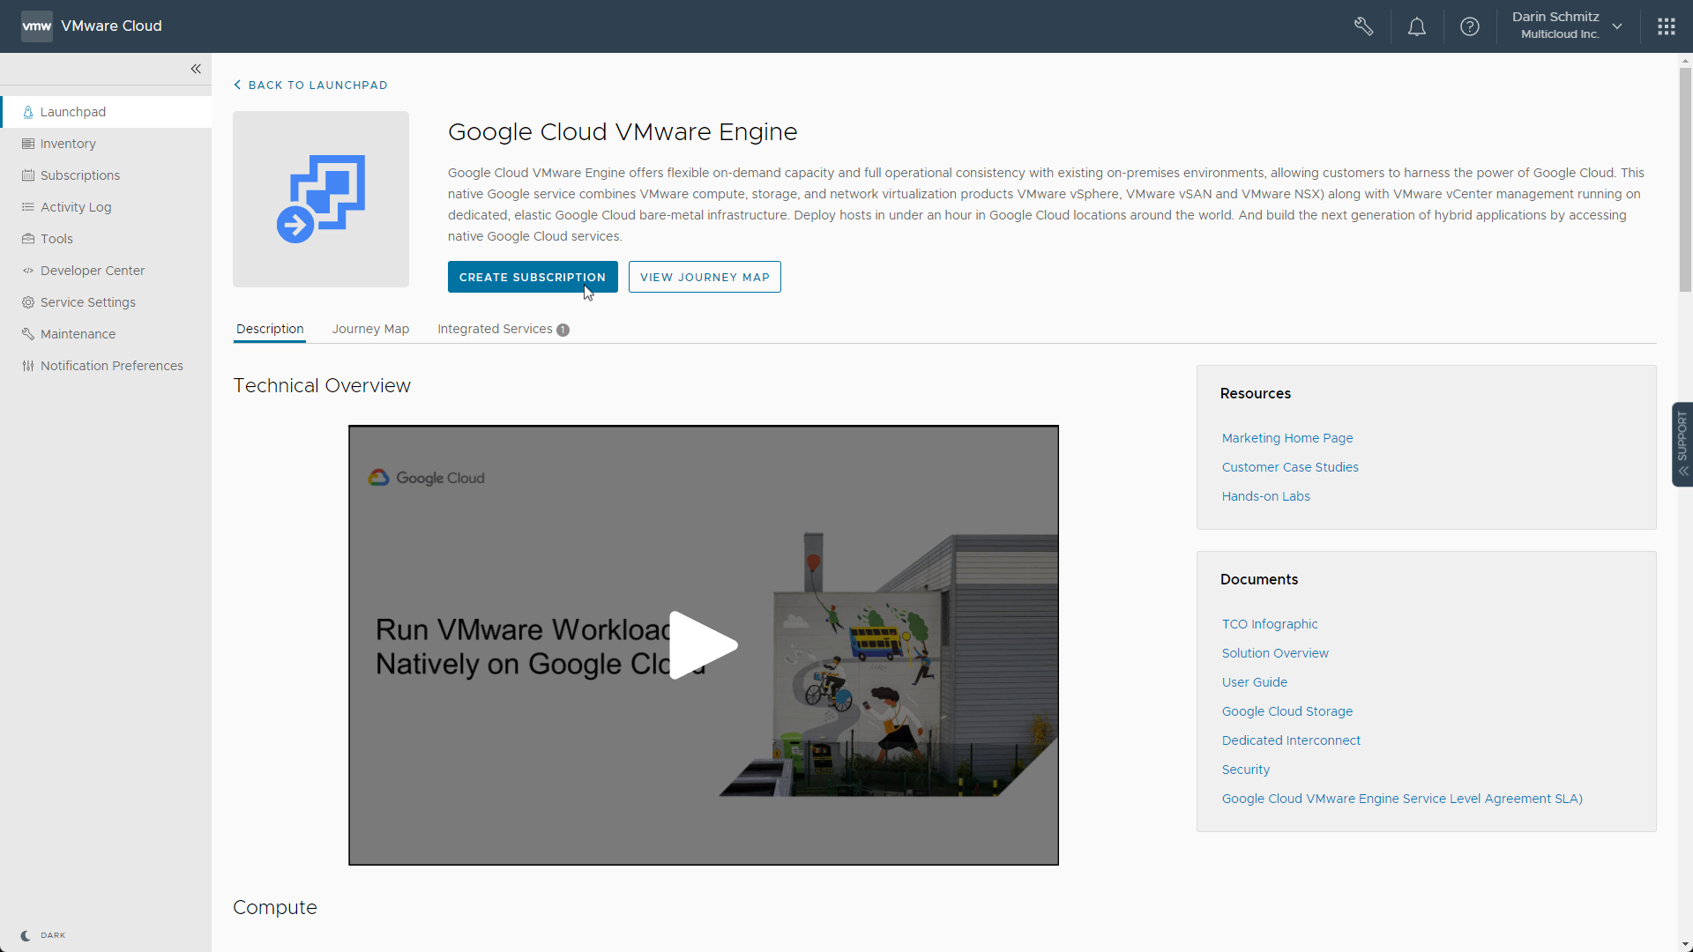
Task: Go to Developer Center
Action: tap(106, 271)
